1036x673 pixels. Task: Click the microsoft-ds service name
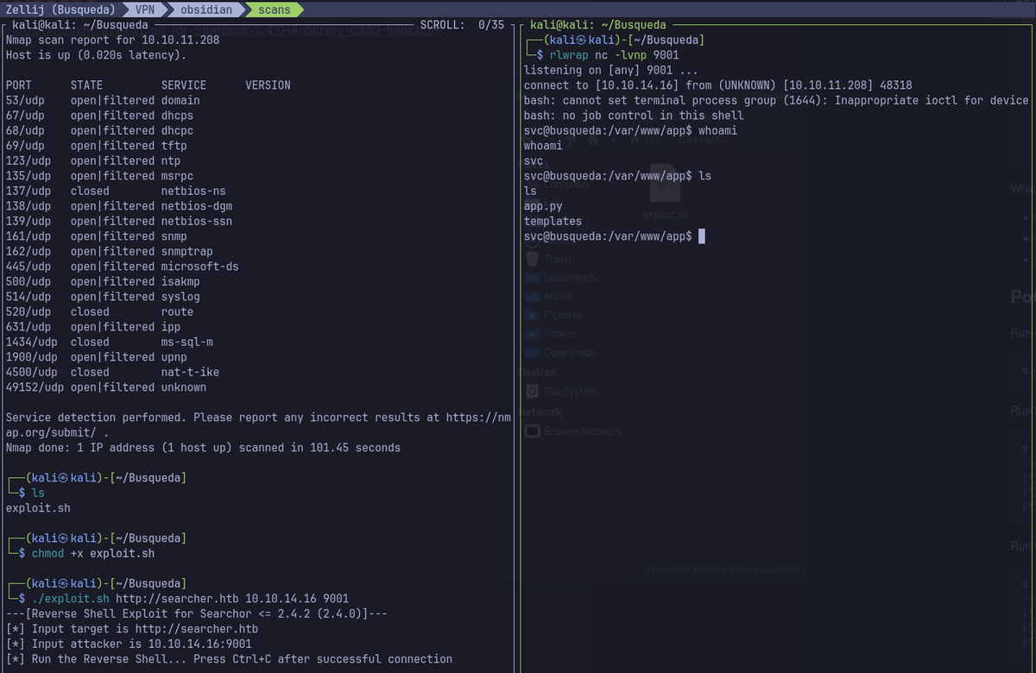click(199, 267)
